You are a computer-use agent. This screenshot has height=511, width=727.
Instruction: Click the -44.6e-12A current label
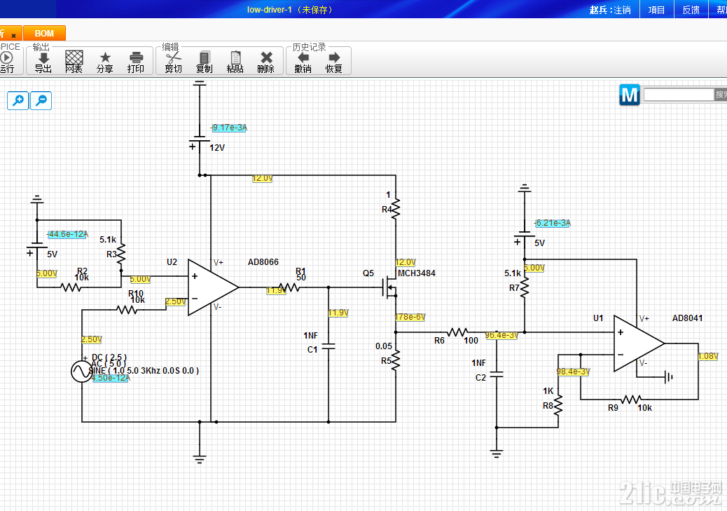coord(68,234)
